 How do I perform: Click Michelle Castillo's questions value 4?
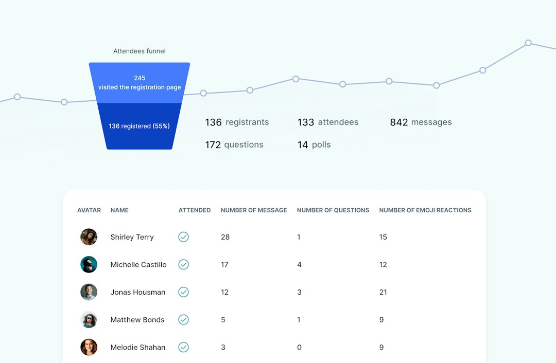299,265
